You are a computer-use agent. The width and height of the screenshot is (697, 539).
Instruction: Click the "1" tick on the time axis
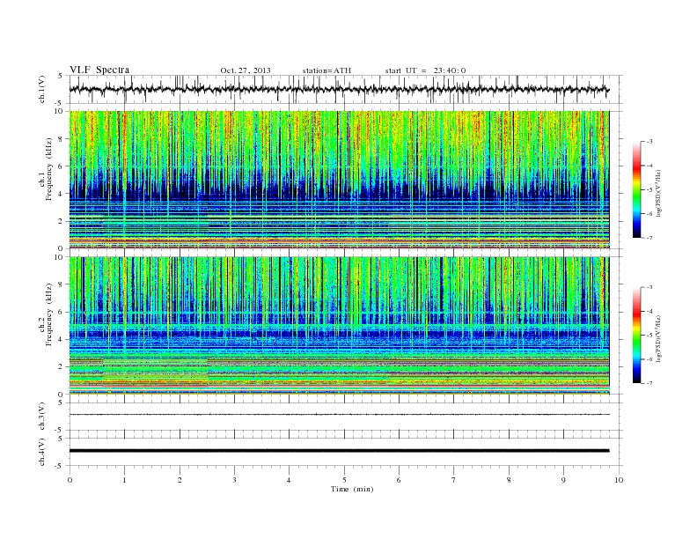point(124,480)
